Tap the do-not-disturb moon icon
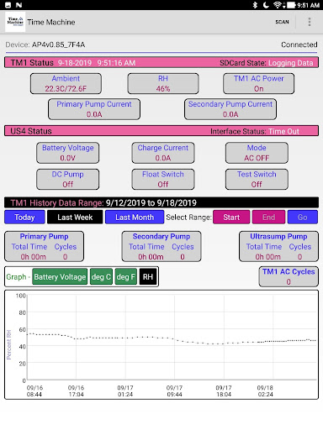Screen dimensions: 323x430 266,5
